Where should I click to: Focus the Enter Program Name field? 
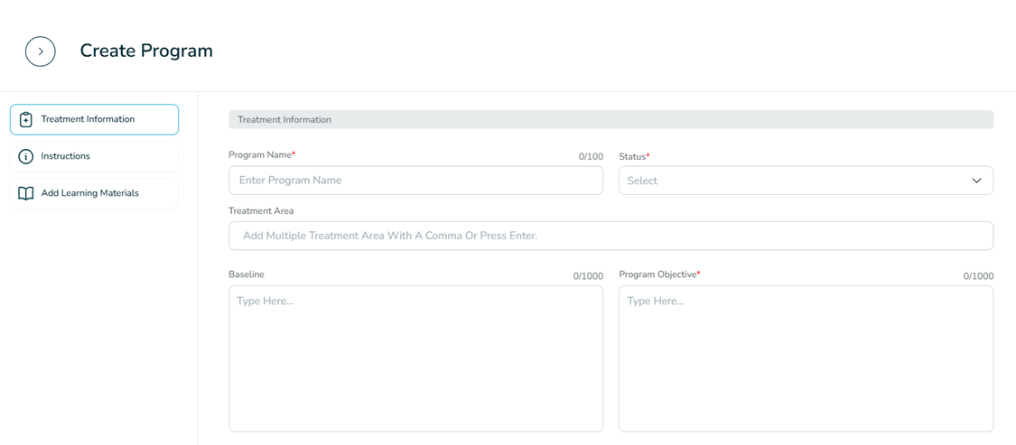(415, 181)
